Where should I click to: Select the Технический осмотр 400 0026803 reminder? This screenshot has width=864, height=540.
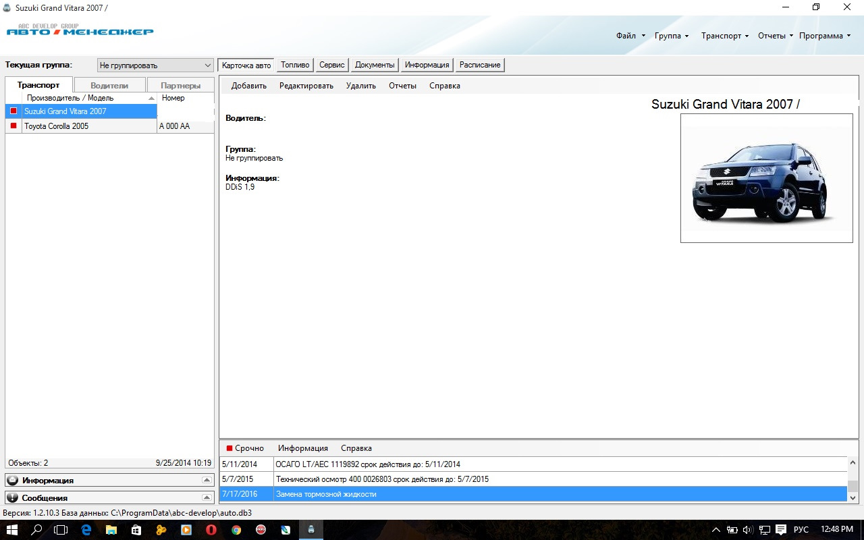pyautogui.click(x=533, y=479)
